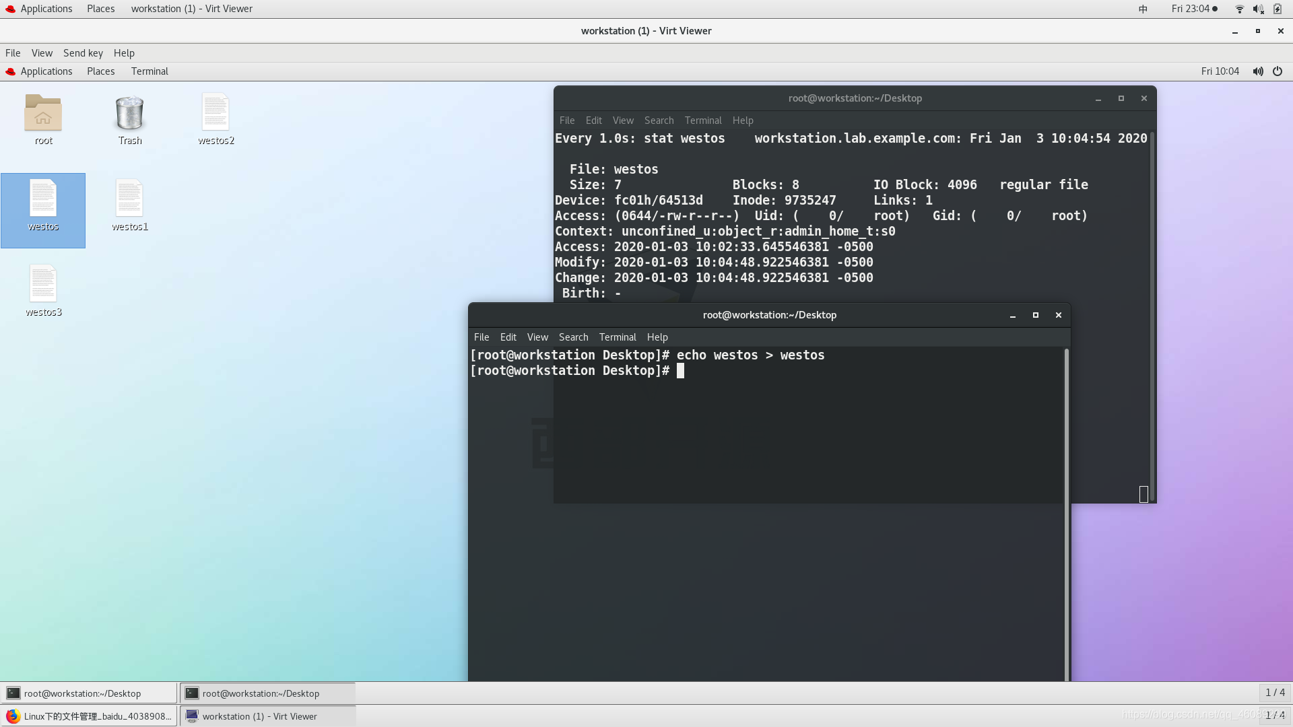
Task: Open Search menu in front terminal
Action: click(574, 337)
